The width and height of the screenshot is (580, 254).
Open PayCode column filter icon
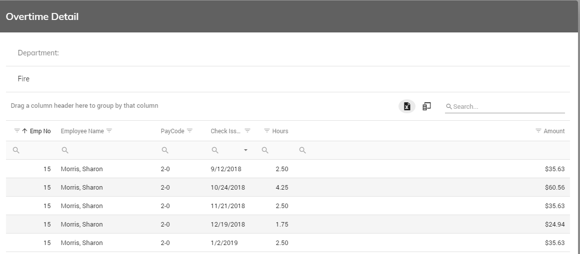[x=190, y=131]
